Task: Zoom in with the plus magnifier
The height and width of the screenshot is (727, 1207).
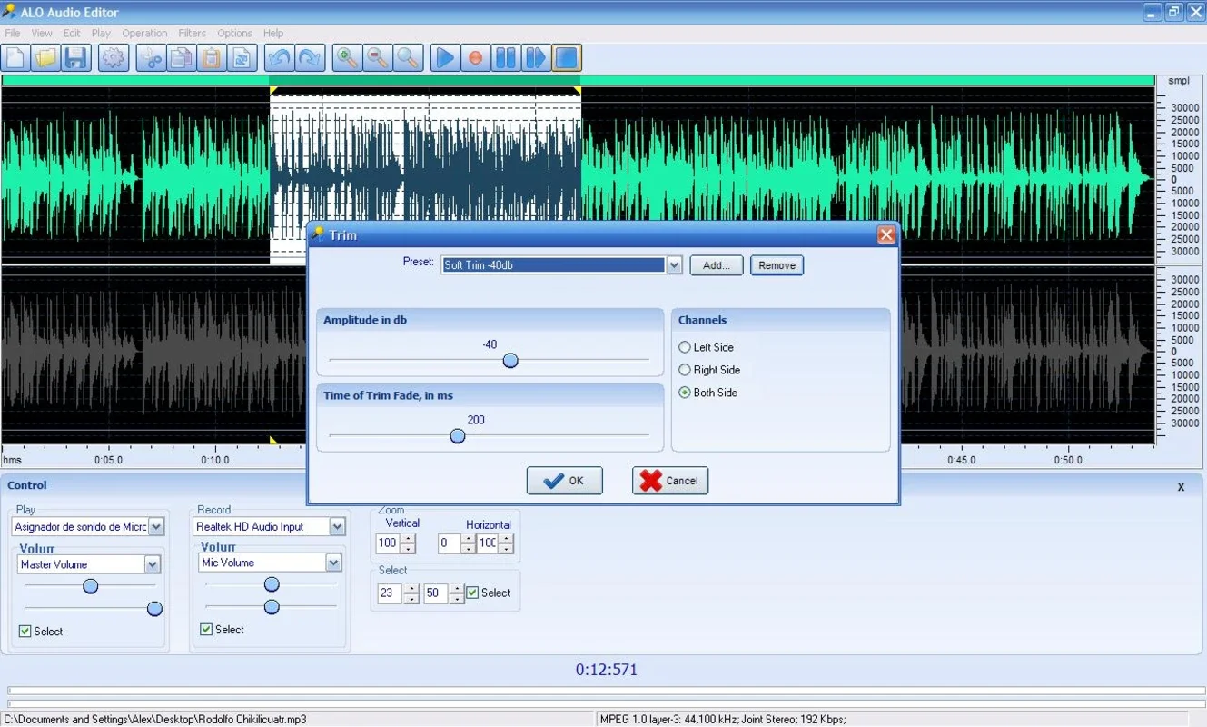Action: click(x=347, y=58)
